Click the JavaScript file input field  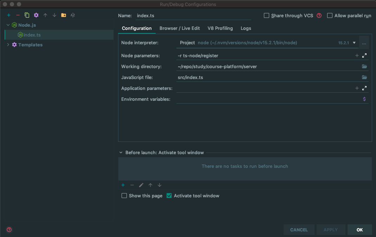(x=267, y=78)
